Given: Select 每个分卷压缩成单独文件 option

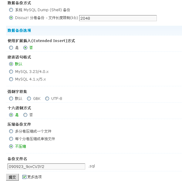Looking at the screenshot, I should click(x=11, y=139).
